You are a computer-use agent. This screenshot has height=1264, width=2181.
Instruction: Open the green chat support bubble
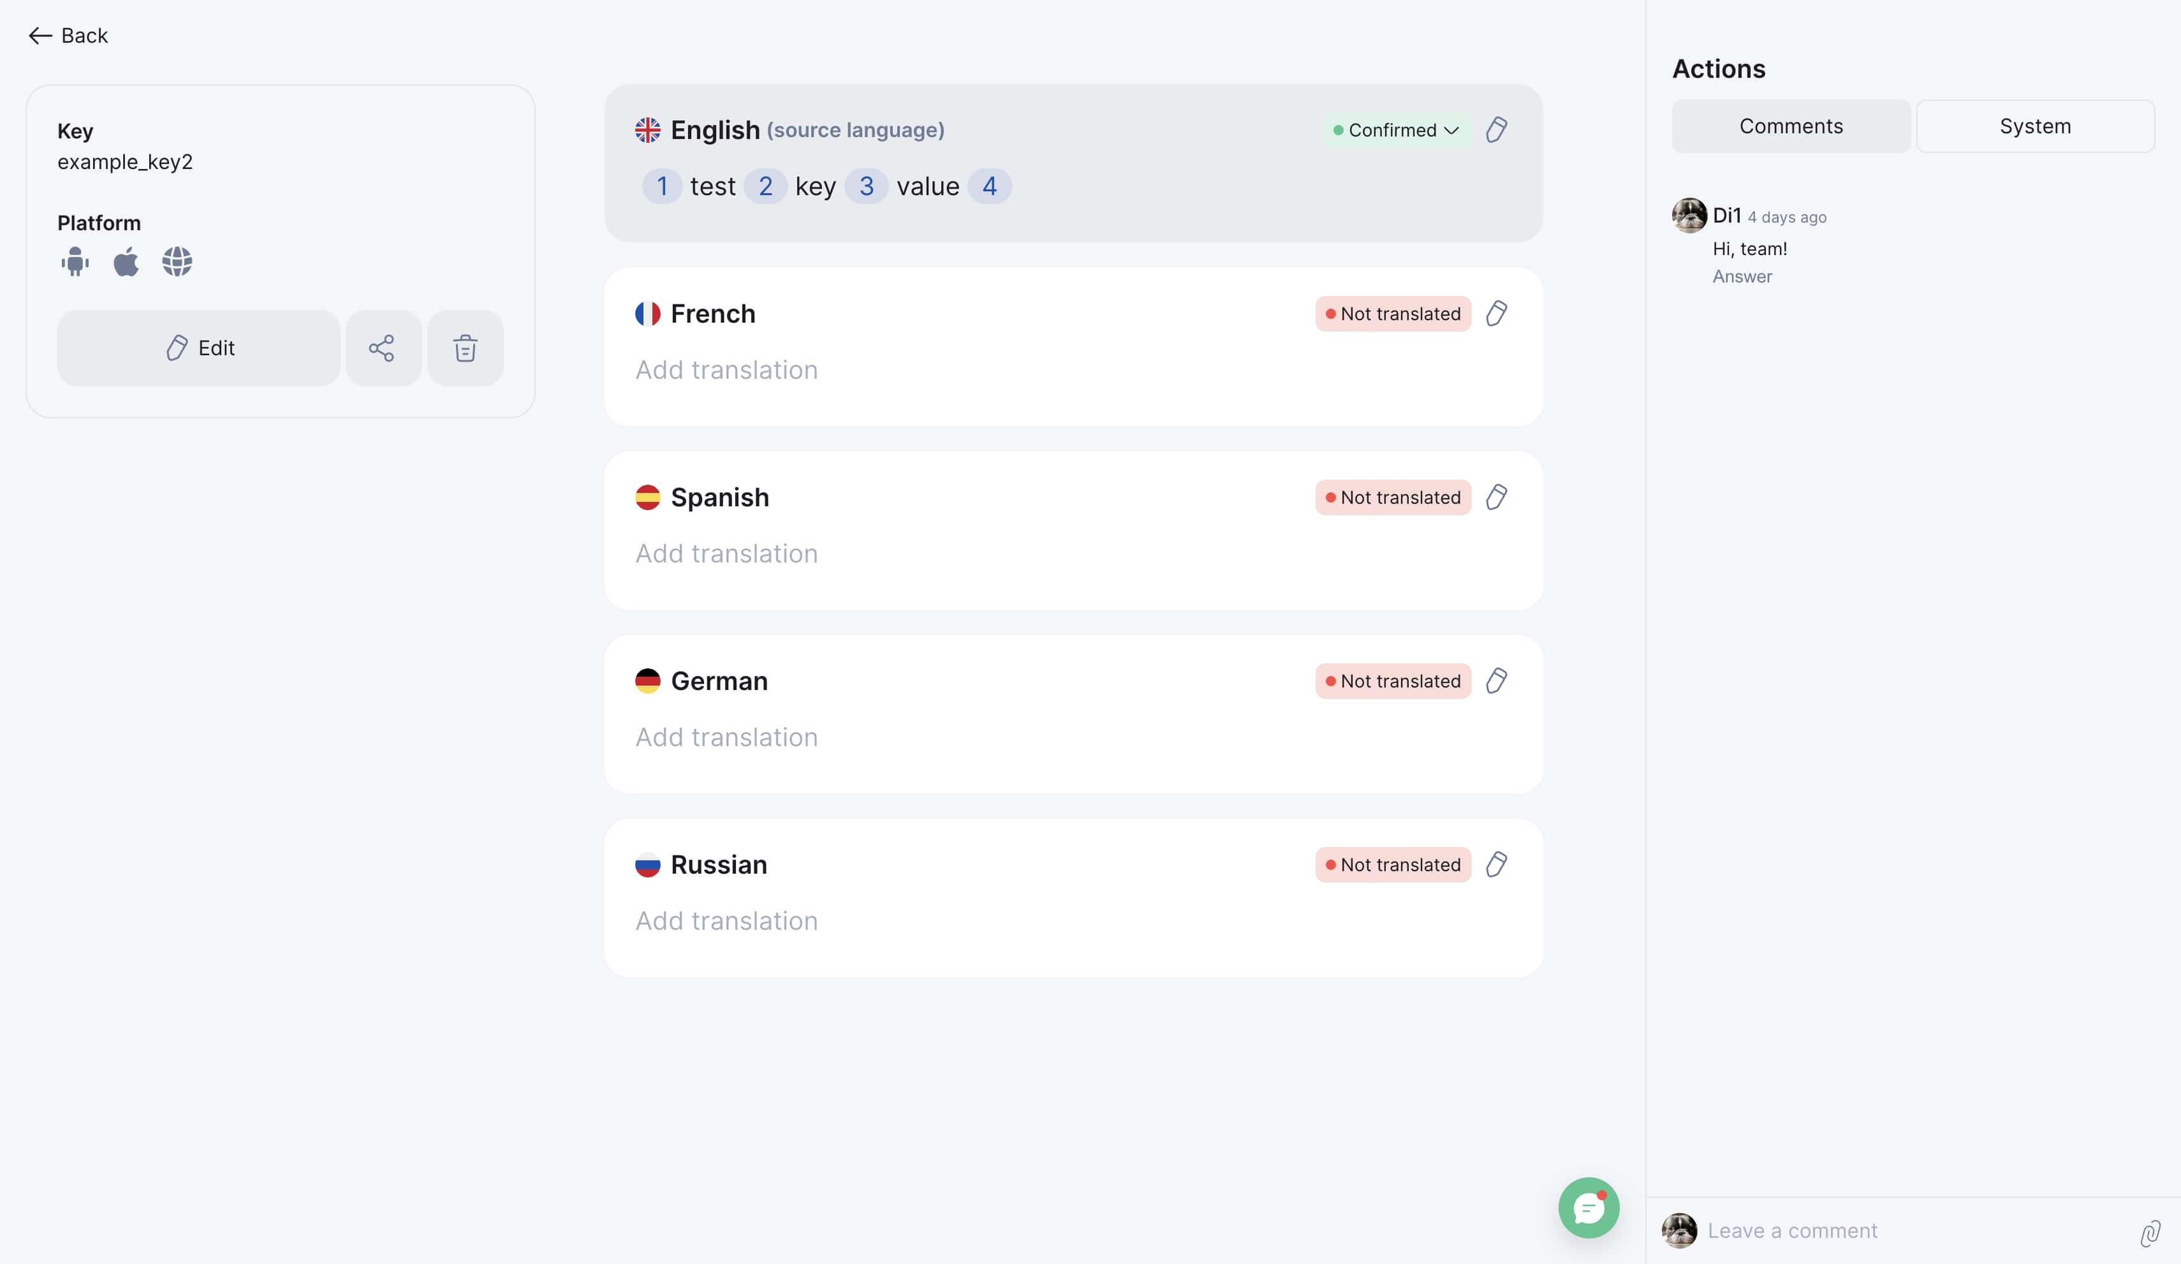click(x=1588, y=1207)
